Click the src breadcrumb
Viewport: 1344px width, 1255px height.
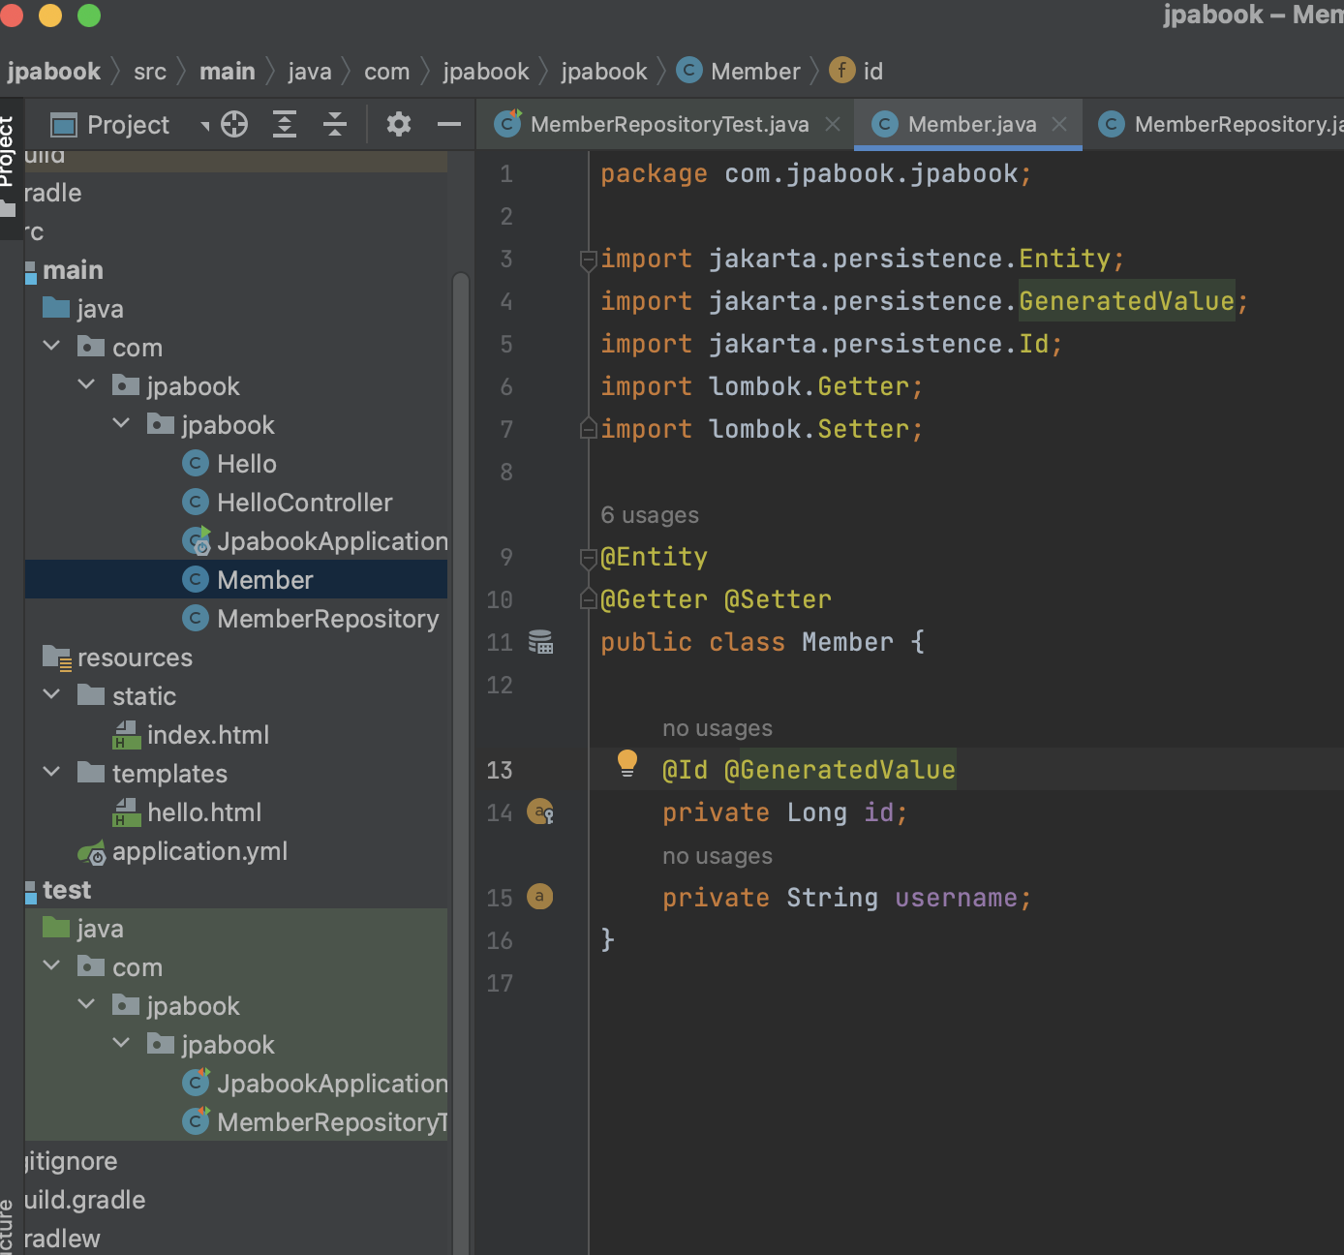coord(150,72)
